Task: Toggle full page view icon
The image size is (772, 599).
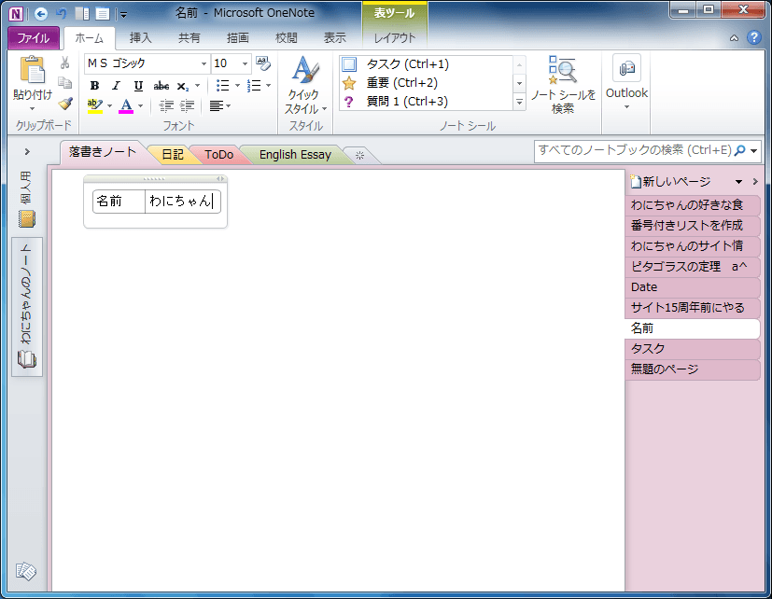Action: pyautogui.click(x=103, y=14)
